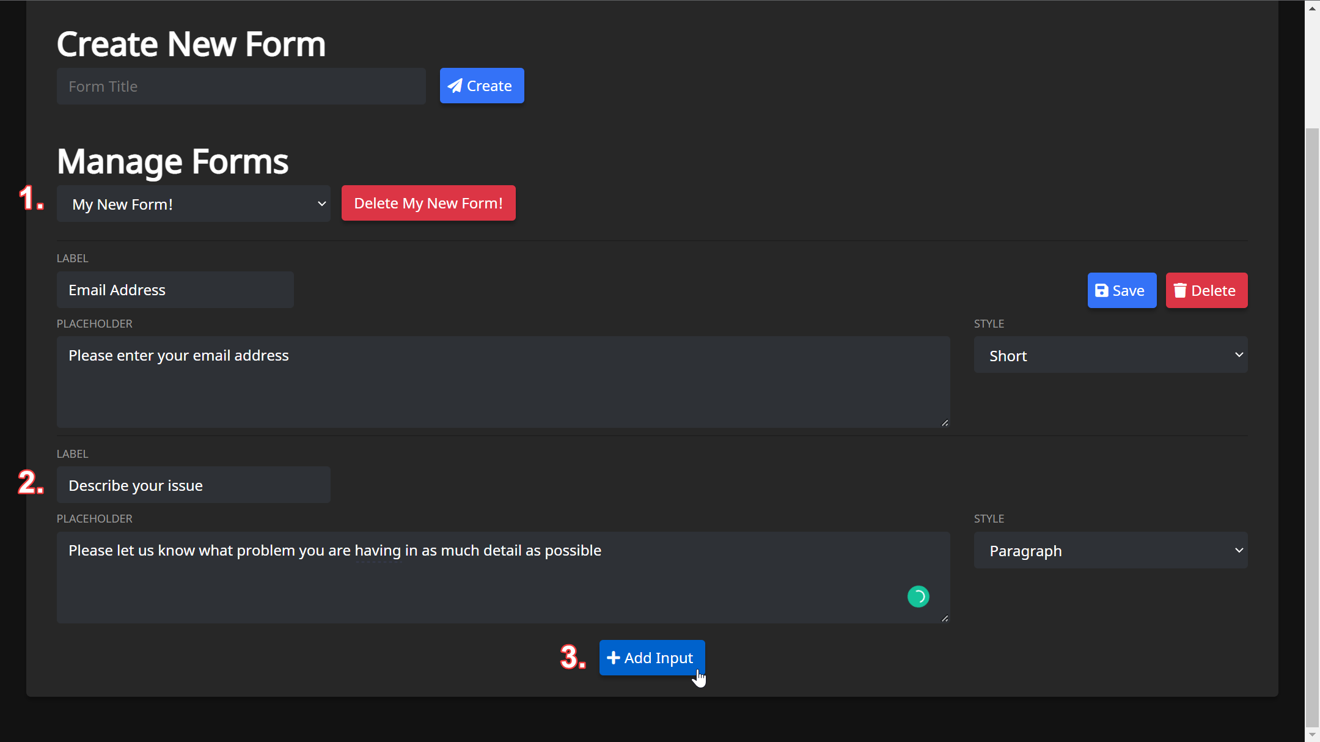The height and width of the screenshot is (742, 1320).
Task: Open the Style dropdown currently set to Short
Action: (x=1110, y=354)
